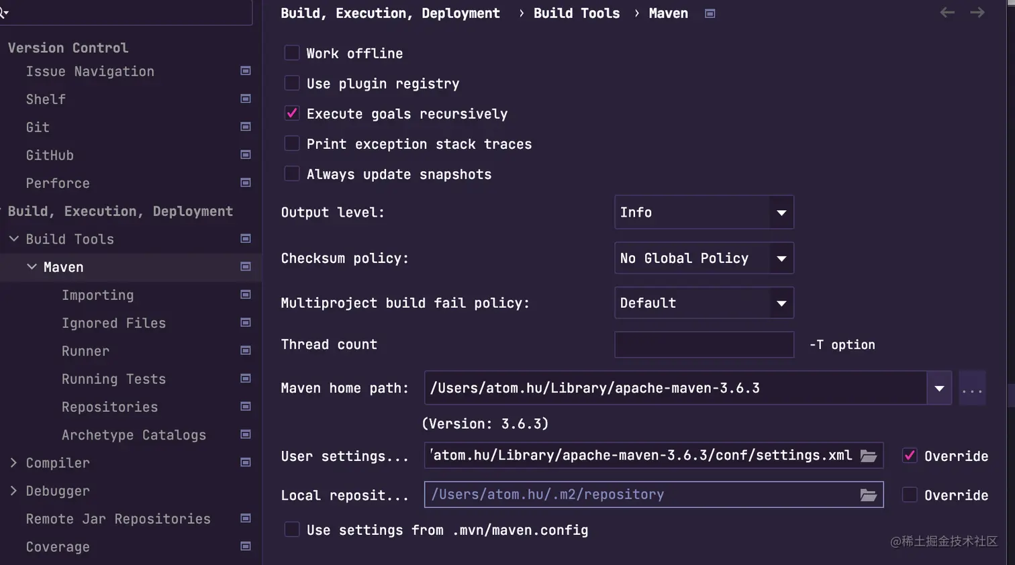Select Version Control section header
The height and width of the screenshot is (565, 1015).
click(x=68, y=48)
